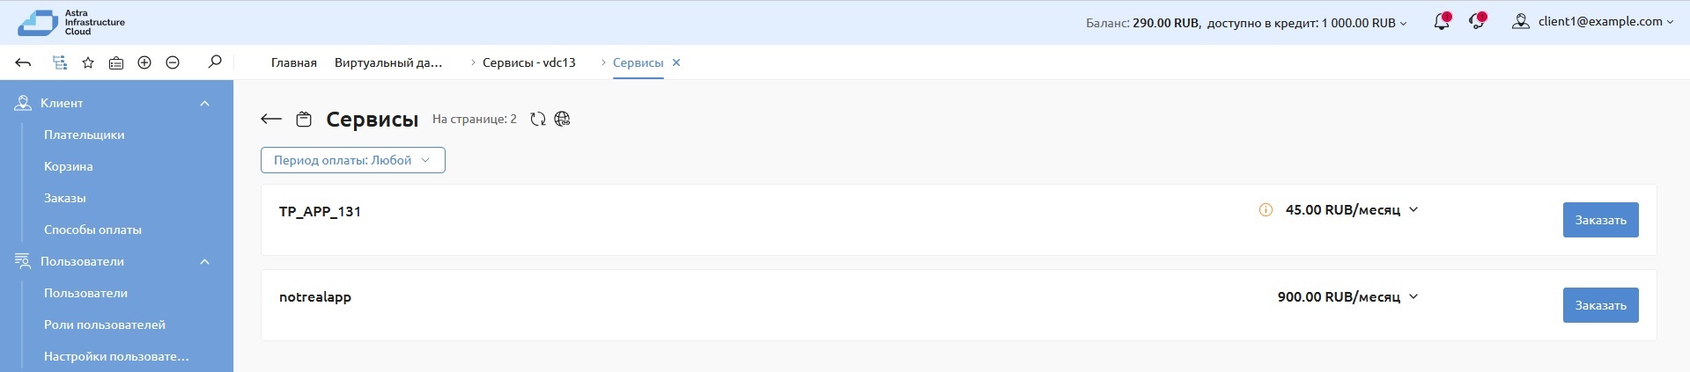The width and height of the screenshot is (1690, 372).
Task: Click the expand-all plus circle icon
Action: point(144,62)
